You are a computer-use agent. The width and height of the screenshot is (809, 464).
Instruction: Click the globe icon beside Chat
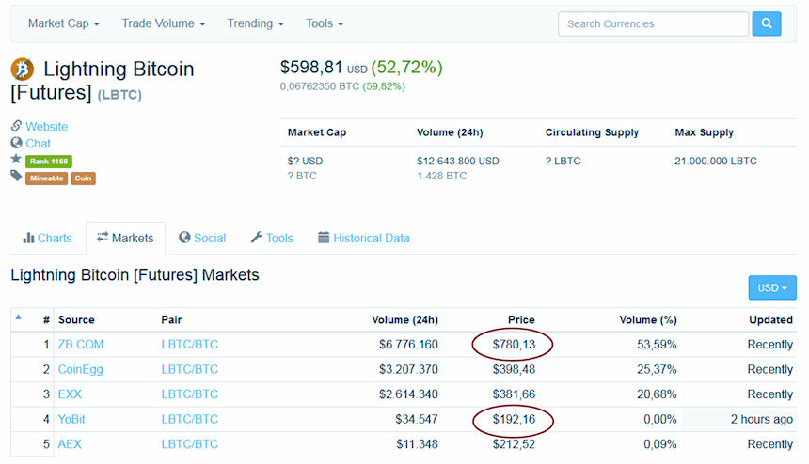[17, 143]
